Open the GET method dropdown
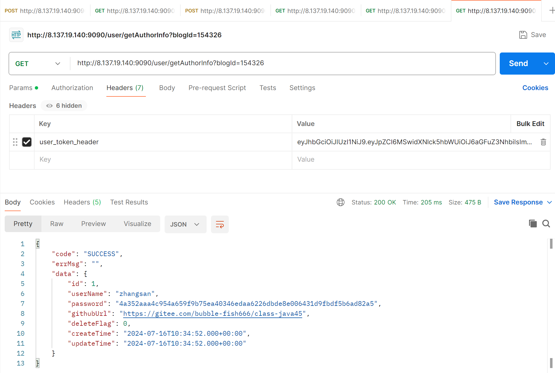The width and height of the screenshot is (555, 373). coord(38,64)
